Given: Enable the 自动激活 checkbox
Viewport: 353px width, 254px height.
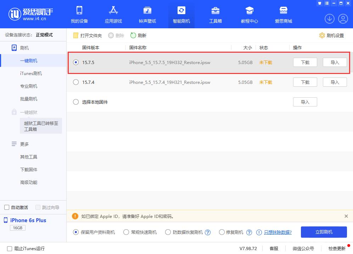Looking at the screenshot, I should point(6,207).
